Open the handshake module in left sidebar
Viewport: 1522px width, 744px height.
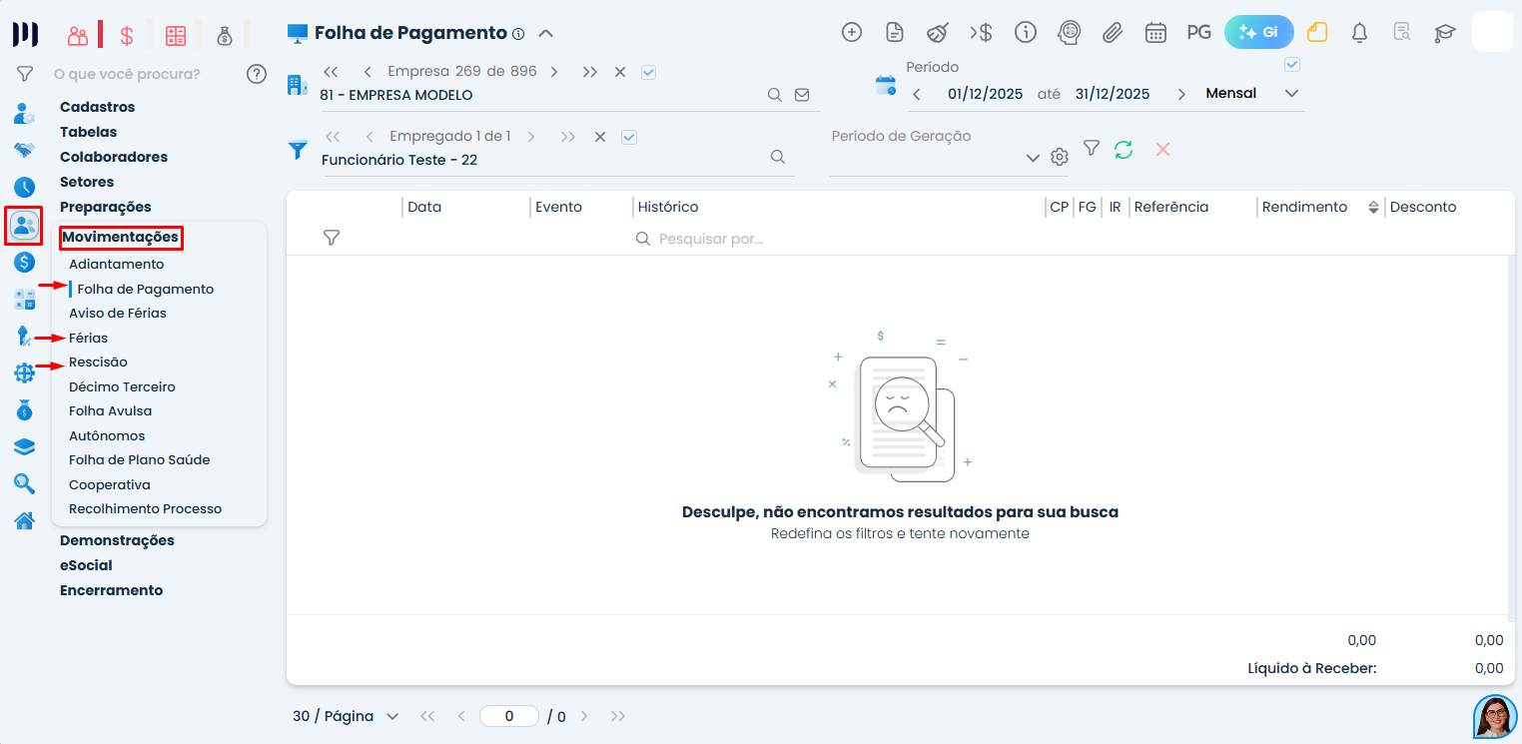24,150
